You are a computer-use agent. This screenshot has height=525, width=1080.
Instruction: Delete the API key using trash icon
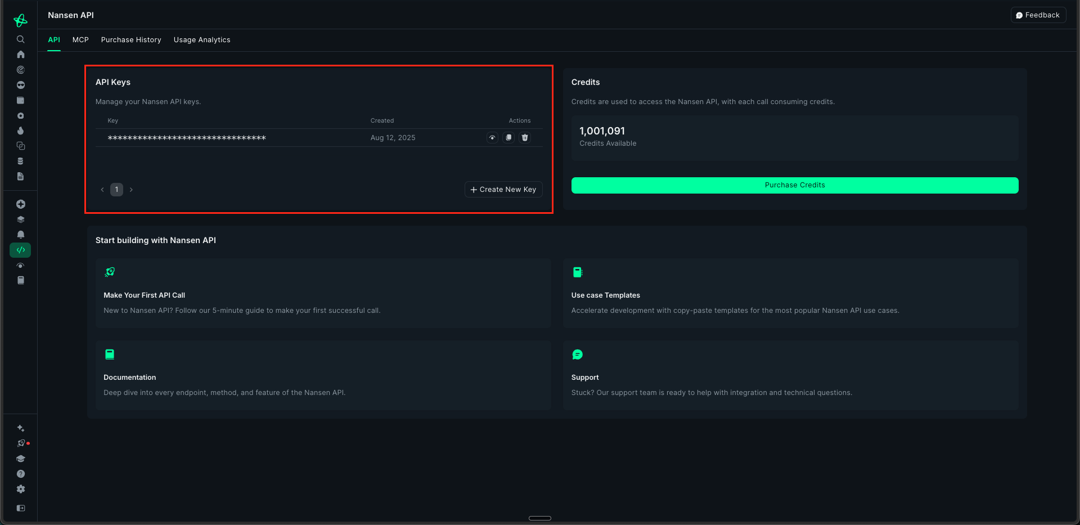[525, 138]
